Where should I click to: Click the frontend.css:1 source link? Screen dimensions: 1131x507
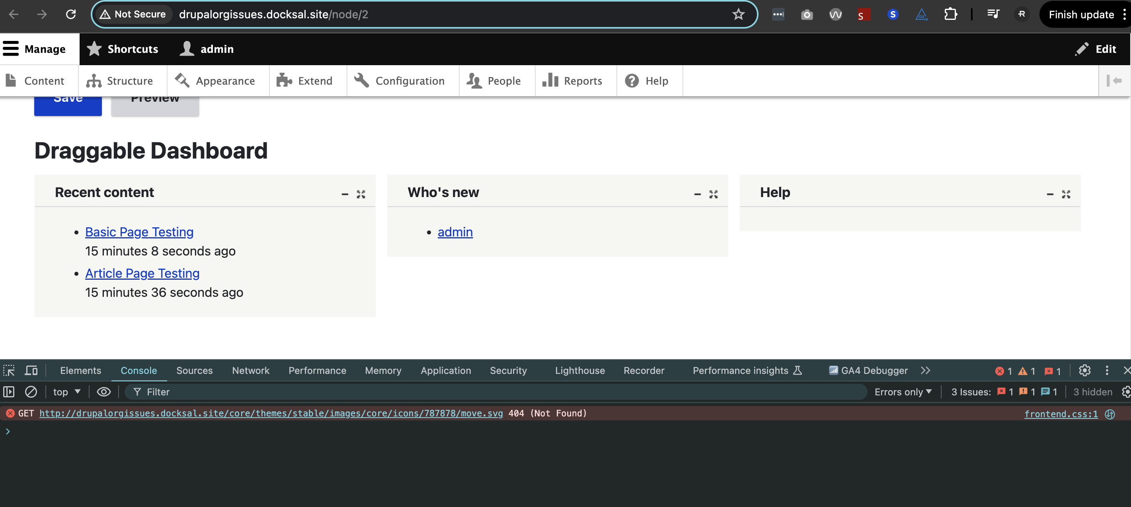pyautogui.click(x=1061, y=414)
